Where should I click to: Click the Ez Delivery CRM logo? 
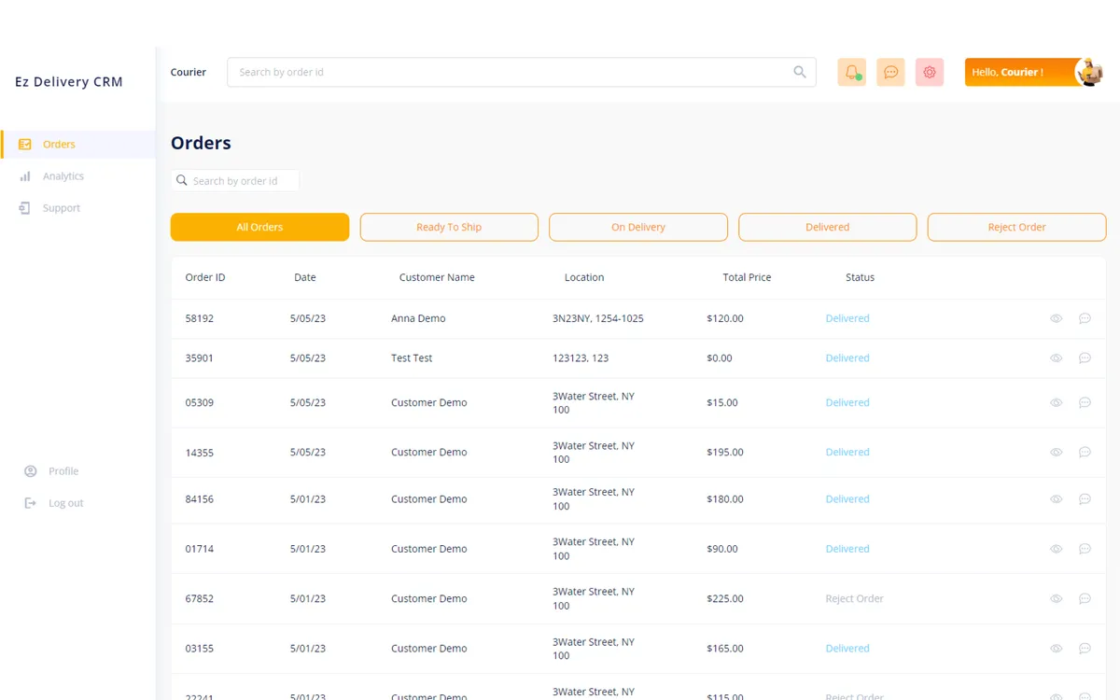coord(69,82)
